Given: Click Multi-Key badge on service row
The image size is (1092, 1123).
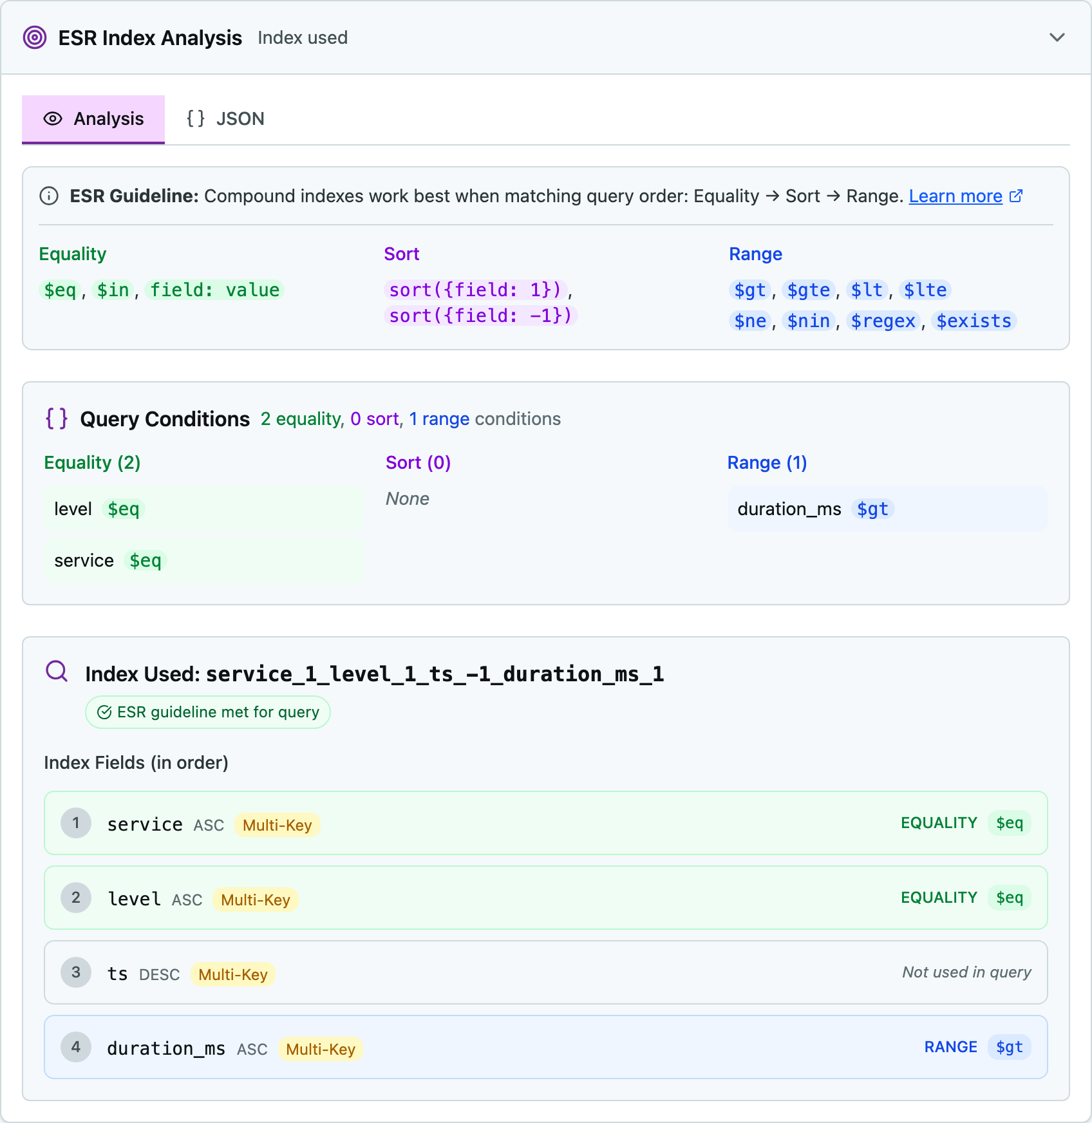Looking at the screenshot, I should [278, 825].
